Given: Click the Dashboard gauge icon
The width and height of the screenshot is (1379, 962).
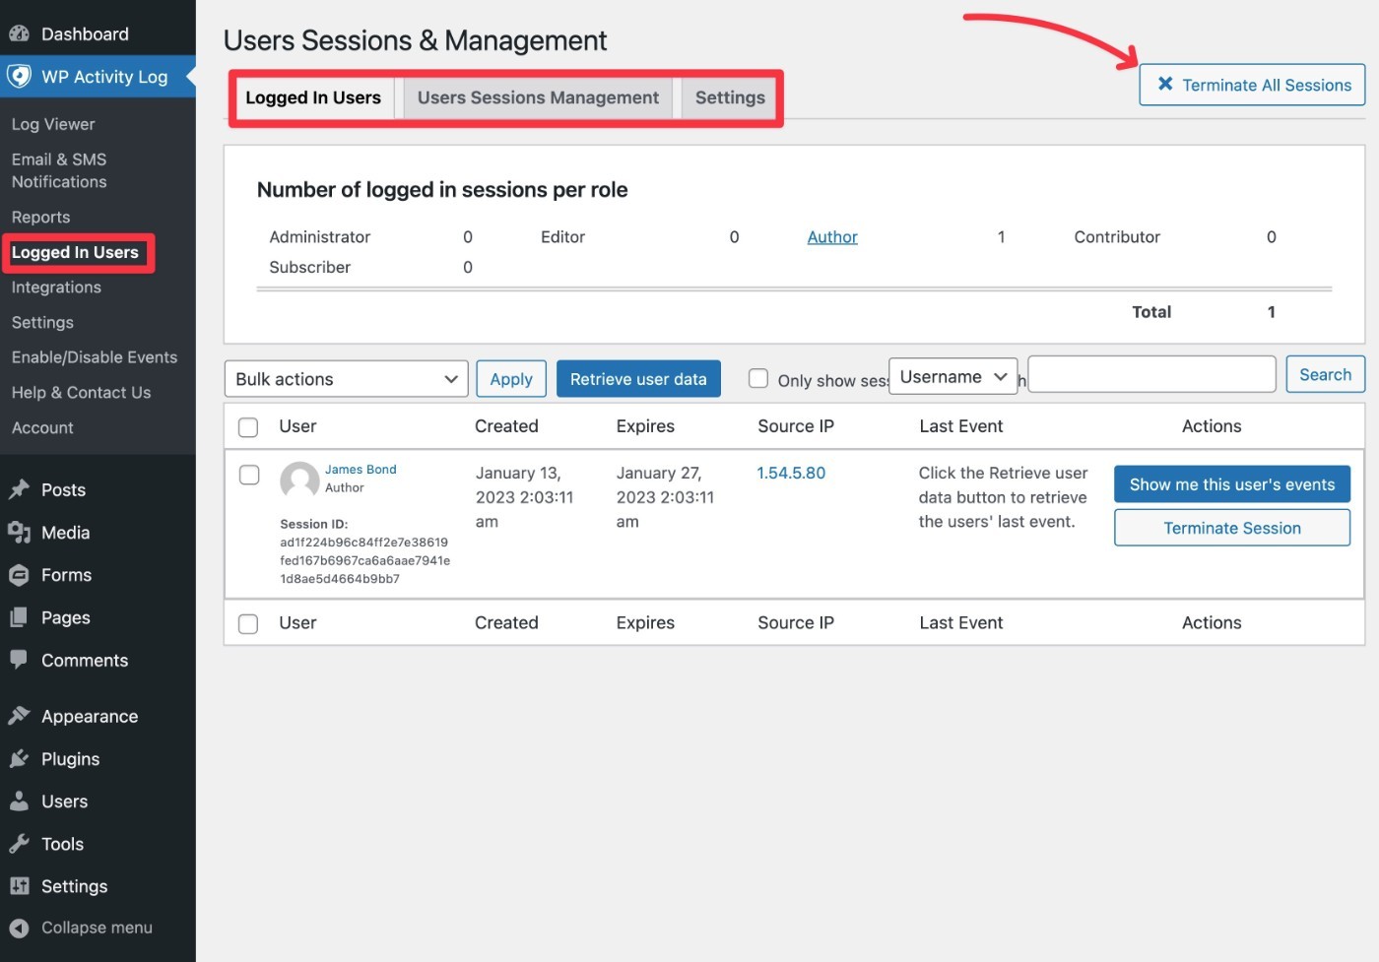Looking at the screenshot, I should coord(19,33).
